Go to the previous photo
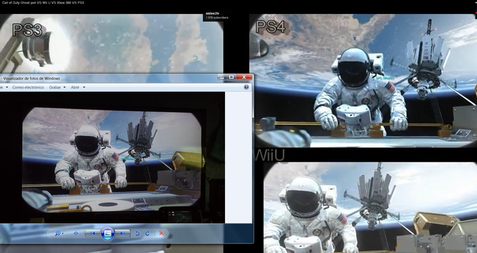477x253 pixels. pos(93,233)
